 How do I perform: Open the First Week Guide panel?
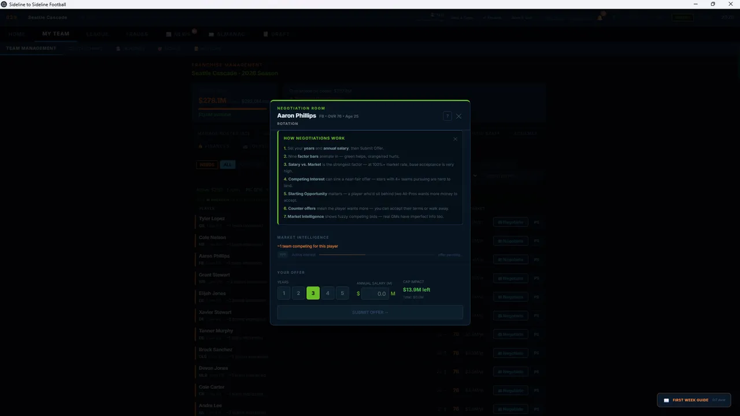[x=694, y=400]
